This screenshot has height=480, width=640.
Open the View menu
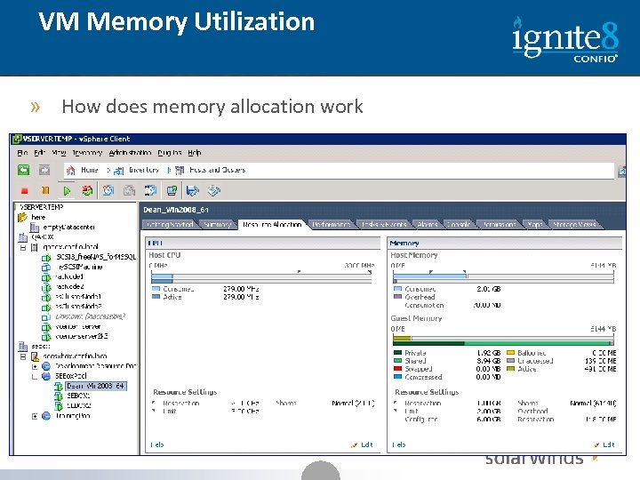coord(59,153)
